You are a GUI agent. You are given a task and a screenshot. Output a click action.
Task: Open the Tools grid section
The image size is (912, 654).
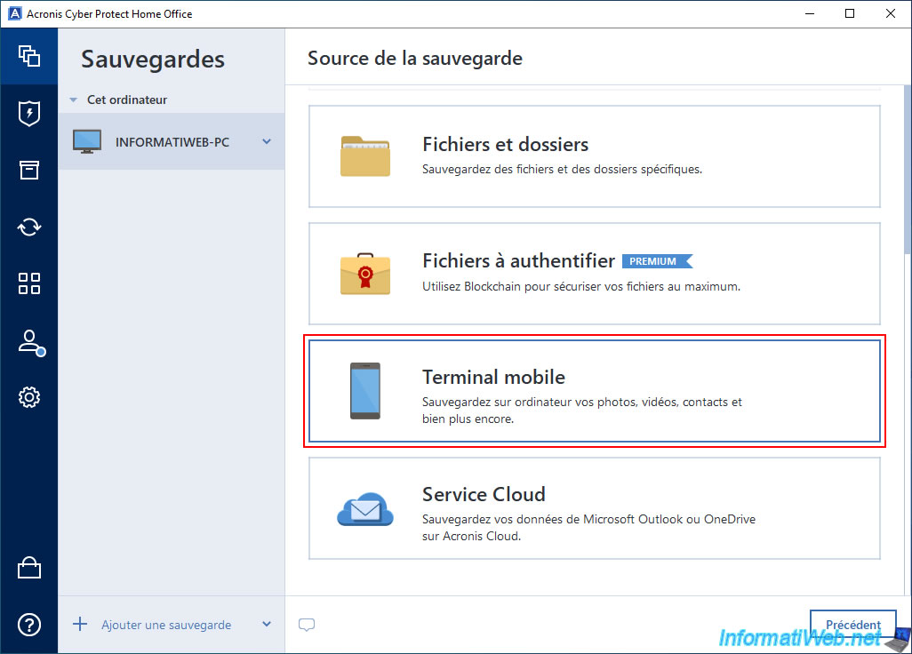29,283
